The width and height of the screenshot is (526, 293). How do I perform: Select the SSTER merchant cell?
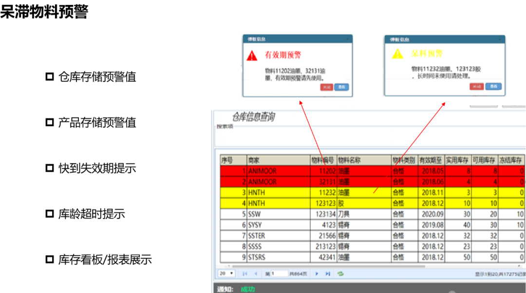pyautogui.click(x=279, y=236)
